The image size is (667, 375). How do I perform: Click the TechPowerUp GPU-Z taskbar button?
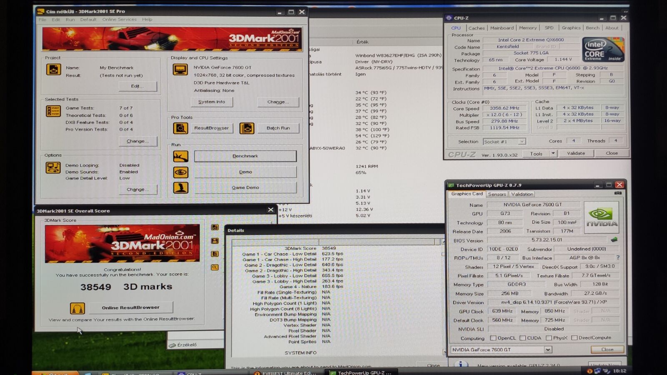point(361,372)
